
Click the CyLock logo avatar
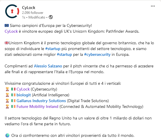[12, 11]
